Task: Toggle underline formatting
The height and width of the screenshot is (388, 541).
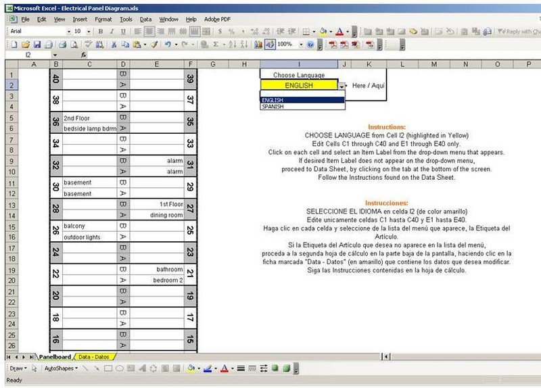Action: point(123,32)
